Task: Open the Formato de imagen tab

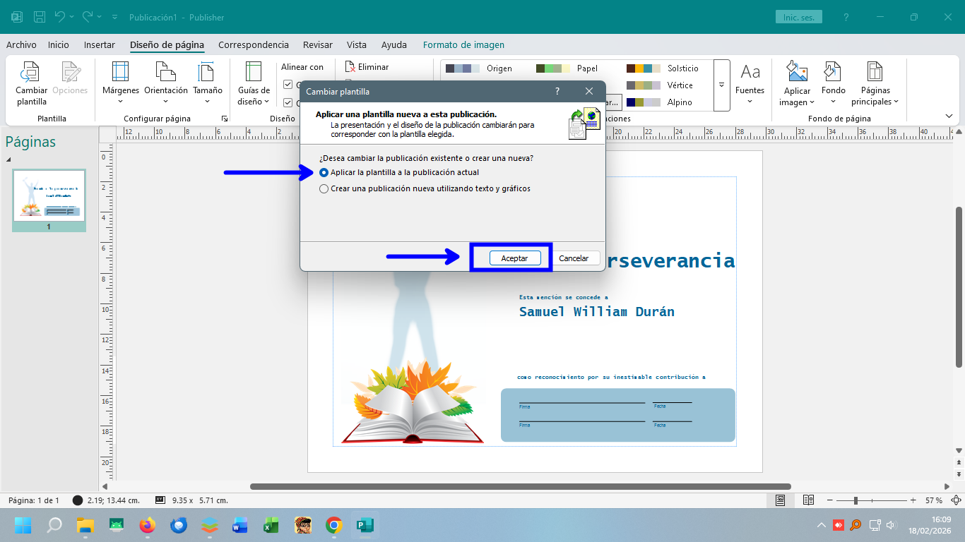Action: coord(464,44)
